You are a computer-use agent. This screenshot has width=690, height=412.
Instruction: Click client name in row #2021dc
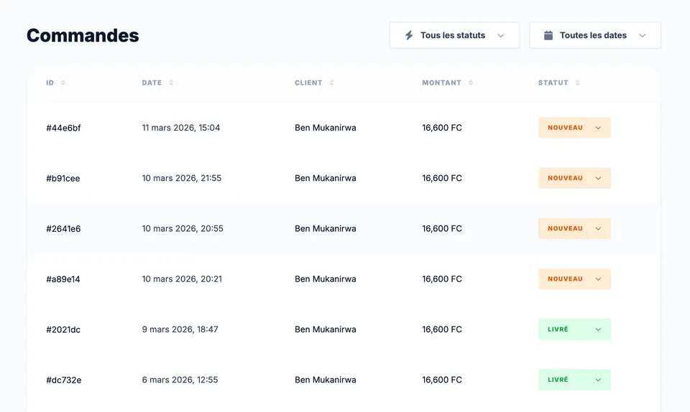(326, 329)
